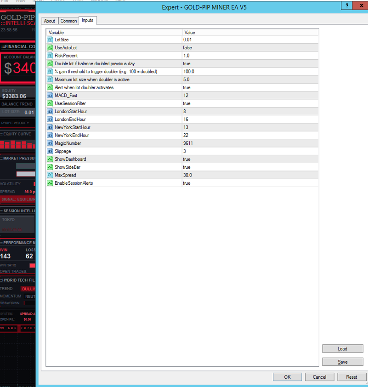This screenshot has height=387, width=368.
Task: Click the UseAutoLot boolean icon
Action: tap(50, 48)
